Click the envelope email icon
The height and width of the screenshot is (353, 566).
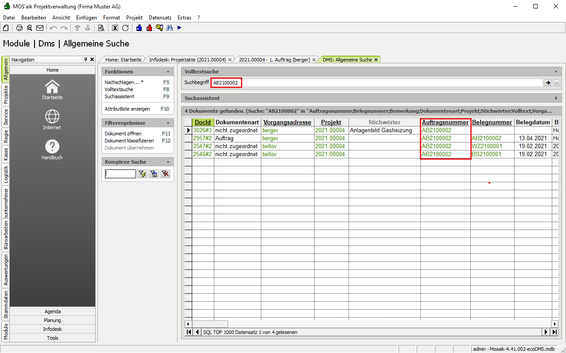[40, 28]
